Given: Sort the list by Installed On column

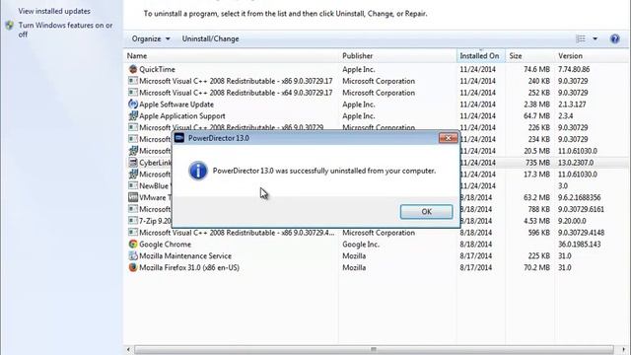Looking at the screenshot, I should (x=481, y=56).
